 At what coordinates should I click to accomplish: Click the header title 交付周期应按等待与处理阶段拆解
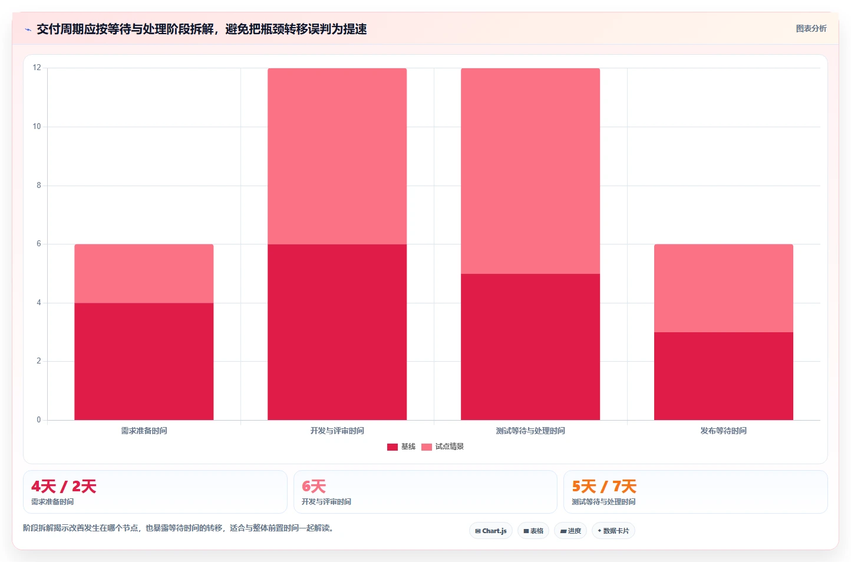tap(202, 29)
